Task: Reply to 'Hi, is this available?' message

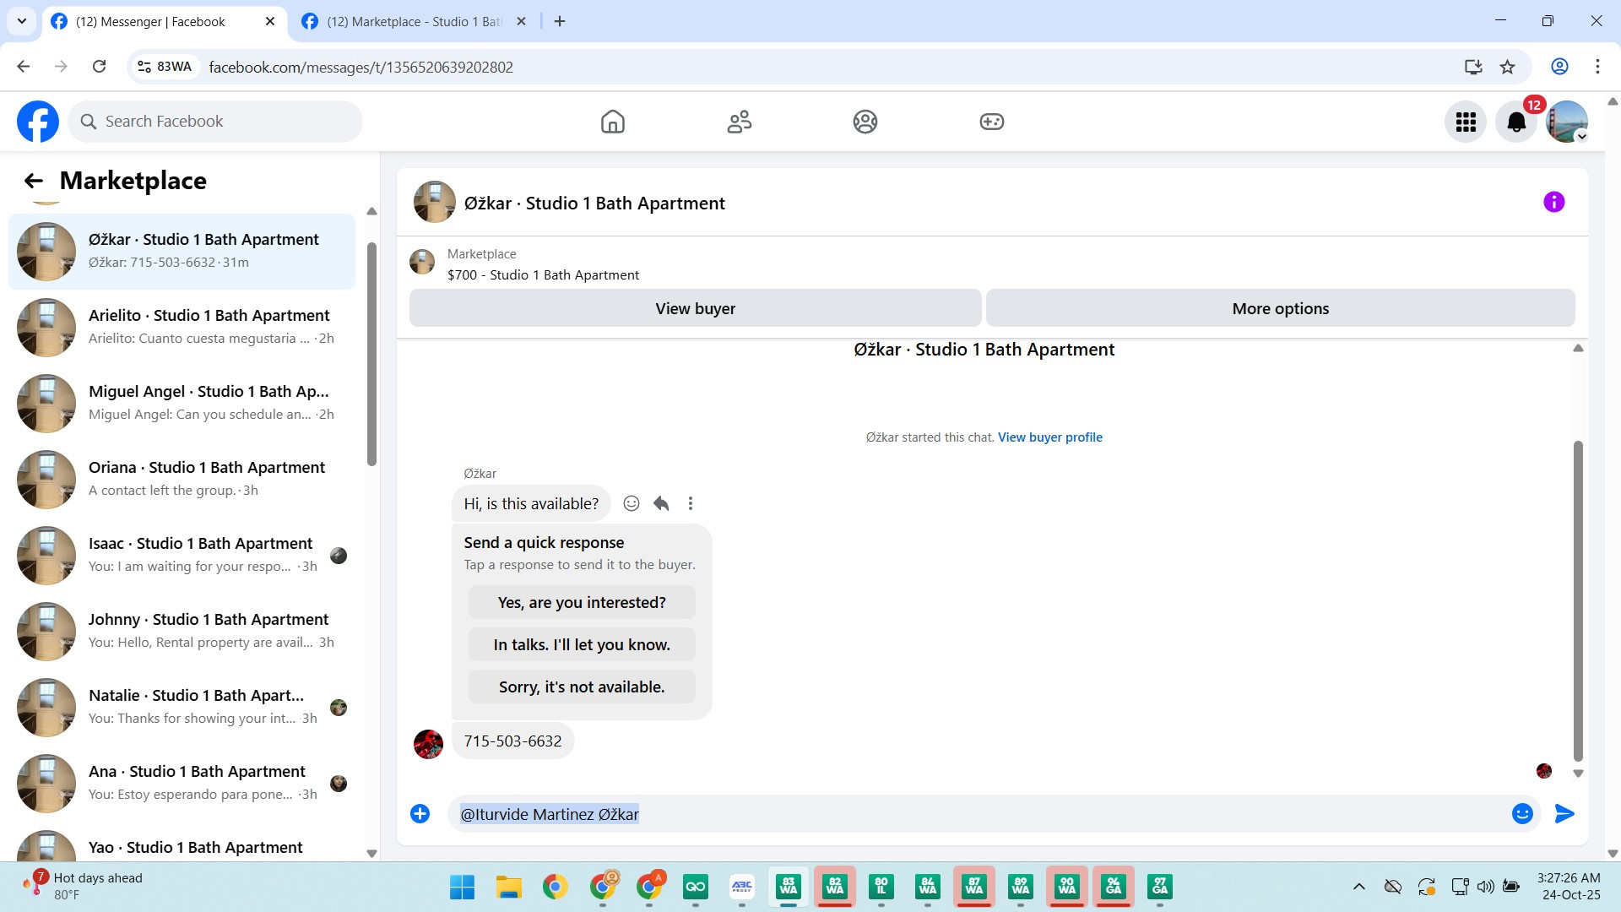Action: [661, 503]
